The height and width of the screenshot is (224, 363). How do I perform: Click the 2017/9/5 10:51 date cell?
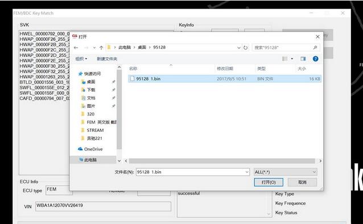[x=231, y=78]
